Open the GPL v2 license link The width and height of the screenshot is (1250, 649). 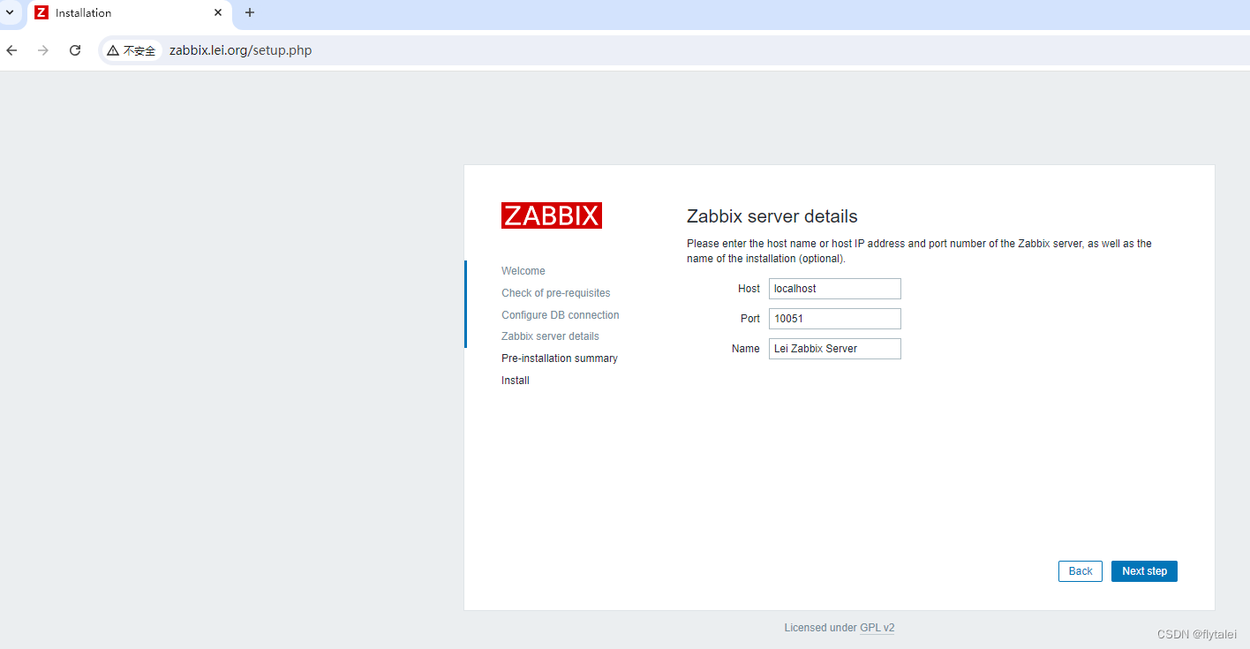coord(877,628)
